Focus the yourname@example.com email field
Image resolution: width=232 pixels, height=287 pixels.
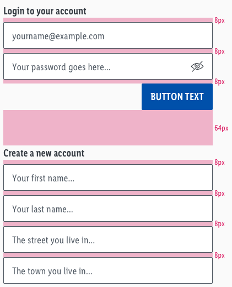tap(108, 35)
